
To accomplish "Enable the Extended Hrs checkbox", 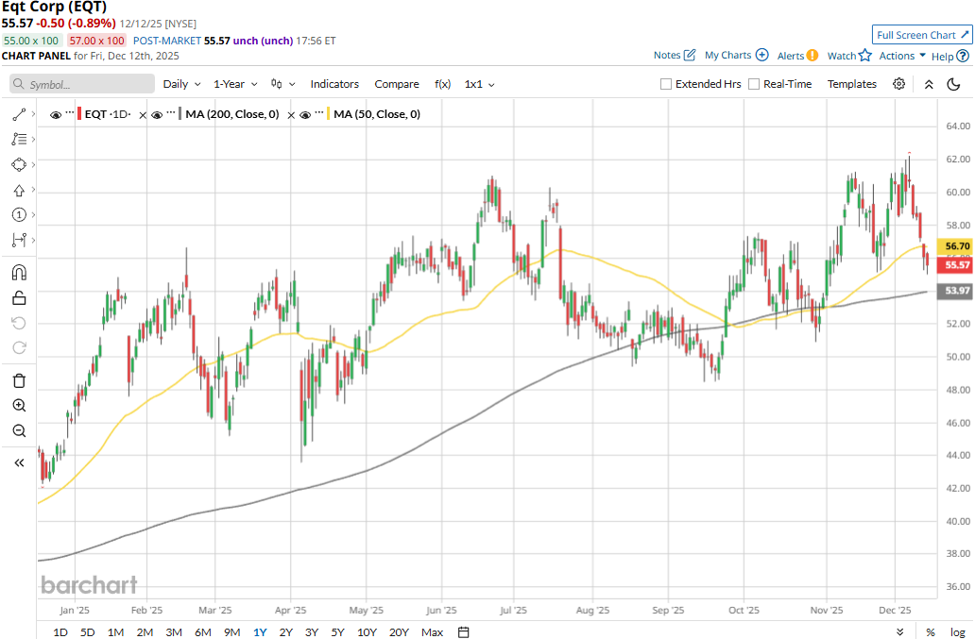I will (666, 84).
